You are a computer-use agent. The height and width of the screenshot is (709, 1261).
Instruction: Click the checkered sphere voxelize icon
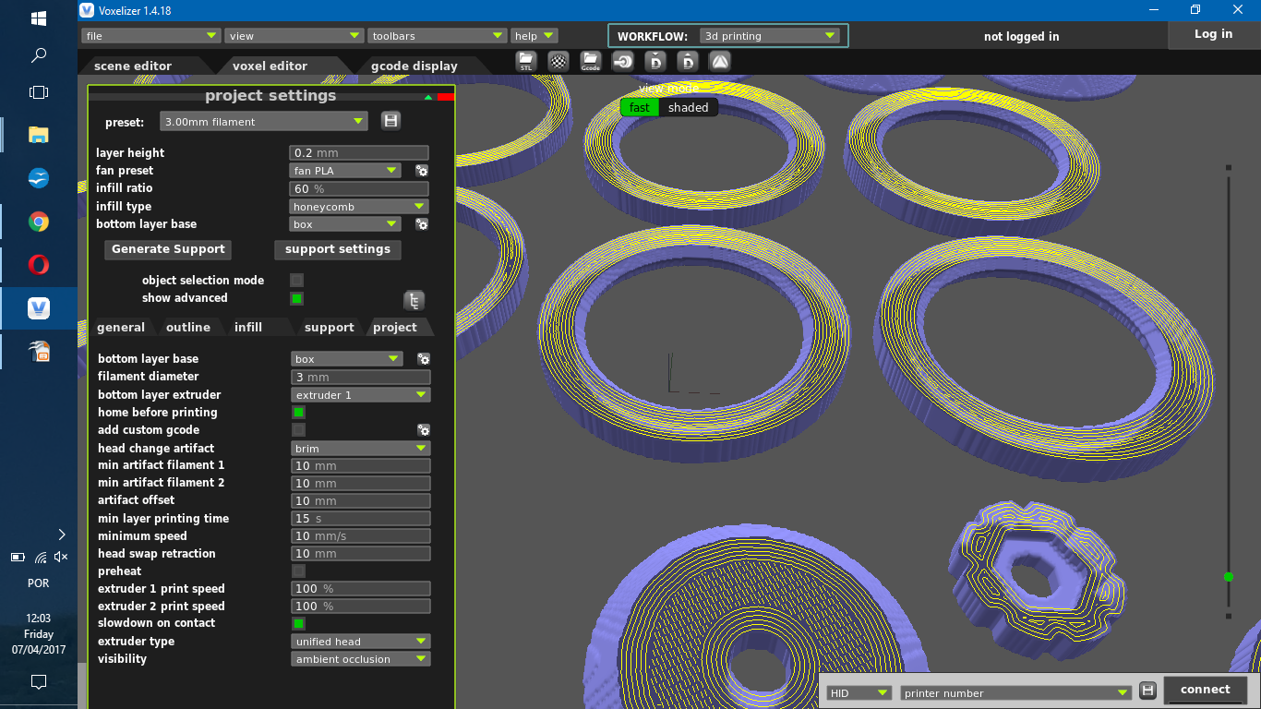coord(558,62)
